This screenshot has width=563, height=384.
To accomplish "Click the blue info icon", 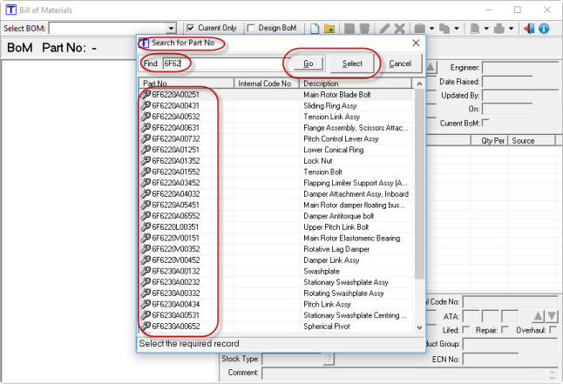I will [543, 29].
